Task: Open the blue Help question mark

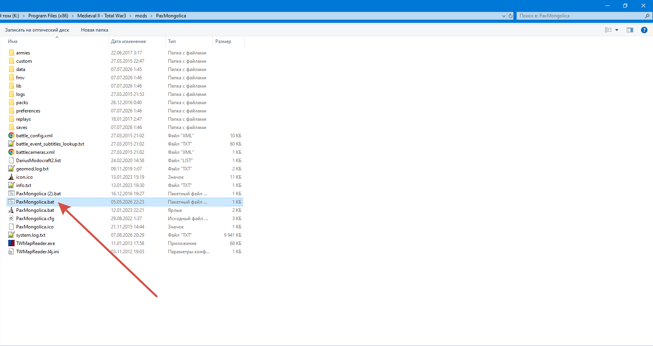Action: [644, 30]
